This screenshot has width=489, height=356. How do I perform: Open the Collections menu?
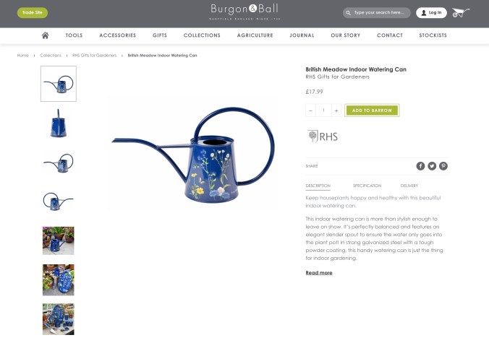tap(202, 35)
